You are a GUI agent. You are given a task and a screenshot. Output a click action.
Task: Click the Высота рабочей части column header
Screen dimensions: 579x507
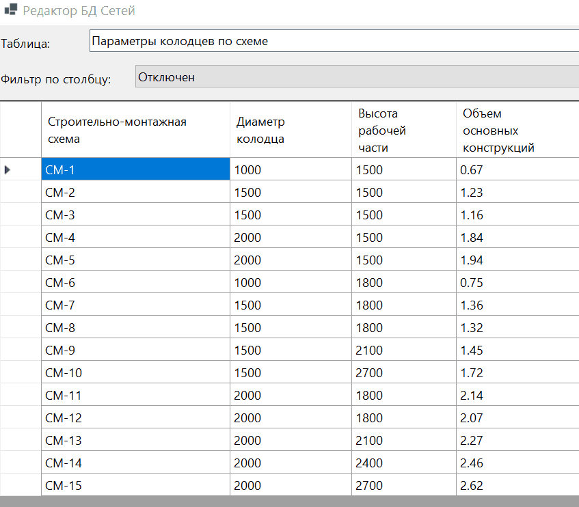point(403,130)
